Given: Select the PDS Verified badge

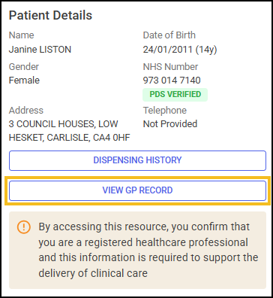Looking at the screenshot, I should (x=175, y=95).
